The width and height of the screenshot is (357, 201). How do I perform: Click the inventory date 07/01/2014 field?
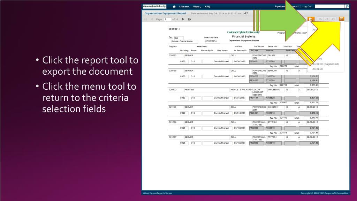tap(212, 41)
